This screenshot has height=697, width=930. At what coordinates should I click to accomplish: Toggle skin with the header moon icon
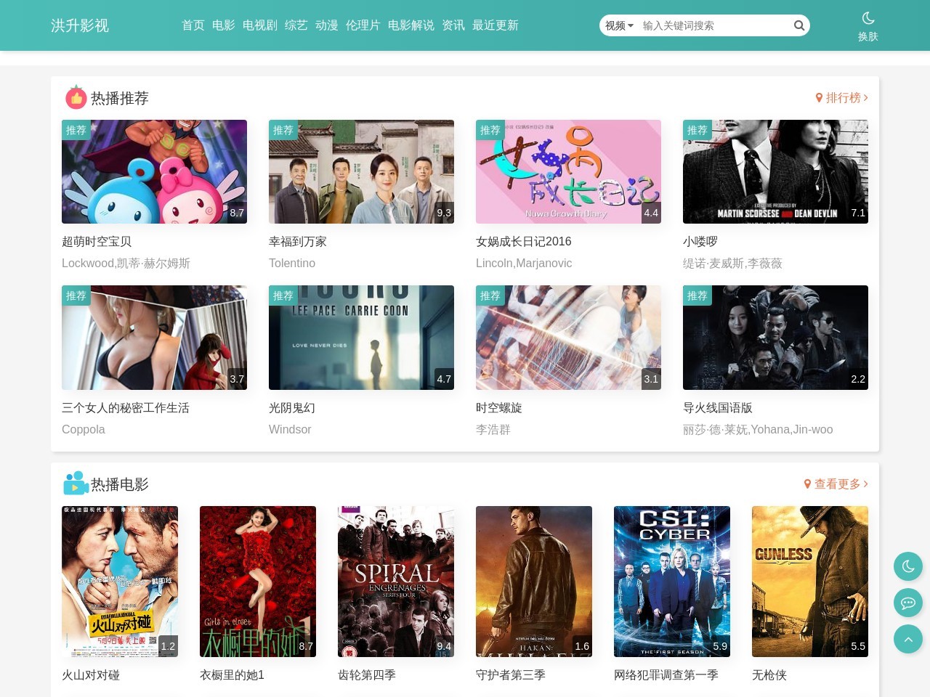click(x=868, y=19)
